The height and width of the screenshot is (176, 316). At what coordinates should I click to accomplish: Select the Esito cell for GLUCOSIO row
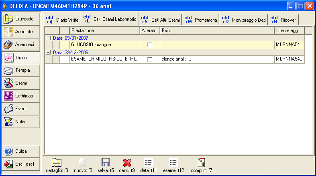click(x=217, y=45)
